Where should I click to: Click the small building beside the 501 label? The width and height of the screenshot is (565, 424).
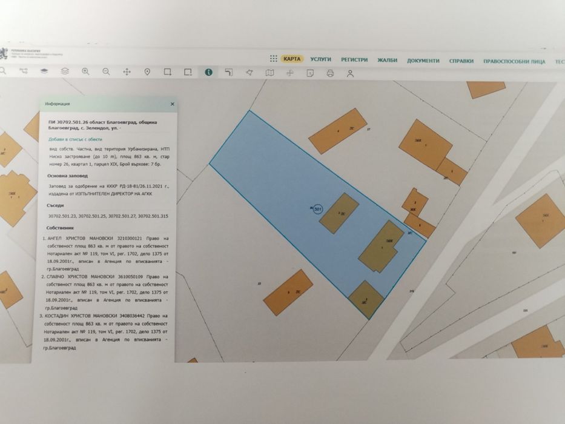point(339,213)
